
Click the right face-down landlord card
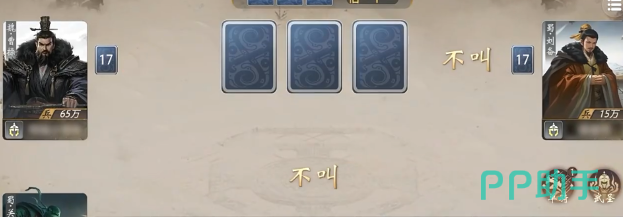[x=380, y=57]
